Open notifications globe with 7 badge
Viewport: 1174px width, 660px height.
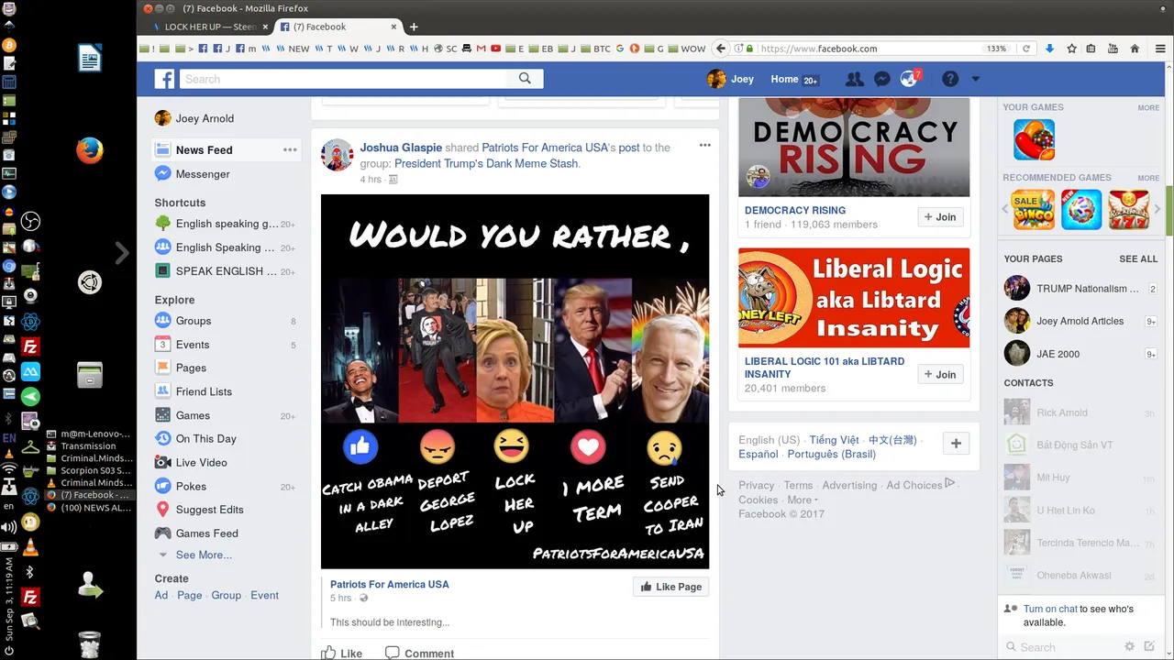point(910,80)
